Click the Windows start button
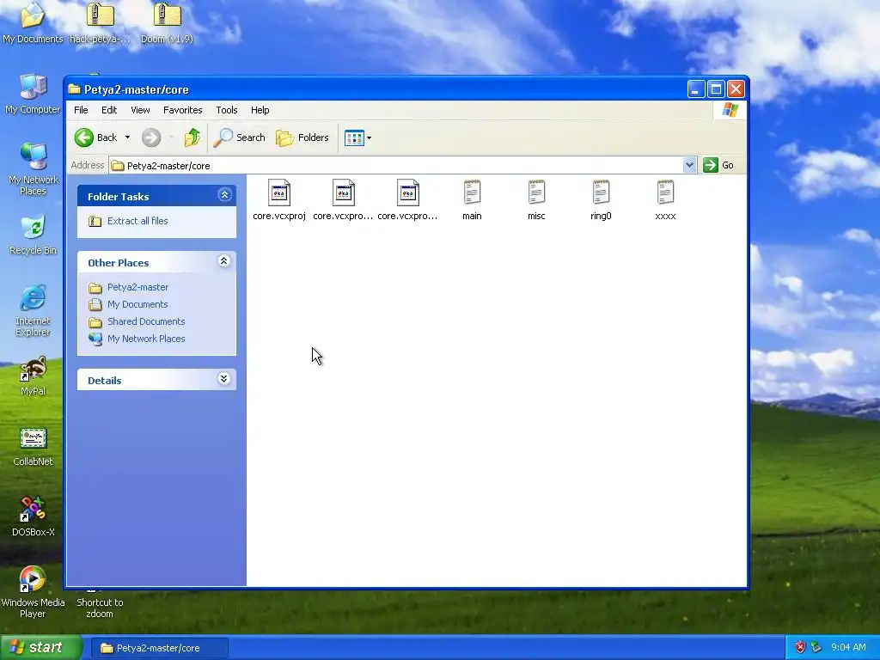 41,648
